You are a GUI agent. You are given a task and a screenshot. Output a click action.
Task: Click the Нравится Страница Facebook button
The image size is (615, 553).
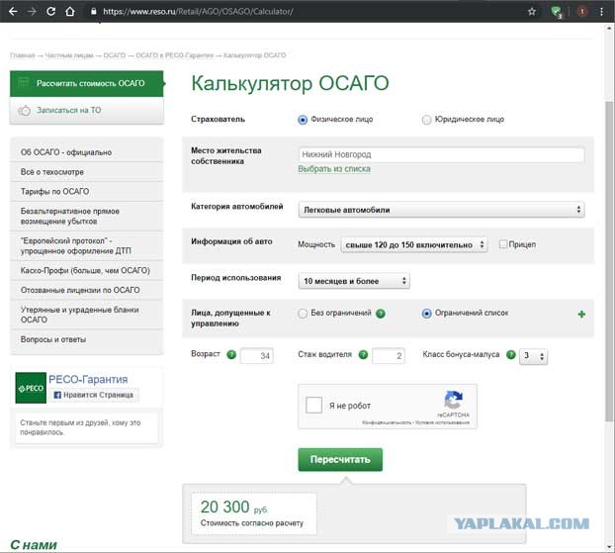coord(93,395)
